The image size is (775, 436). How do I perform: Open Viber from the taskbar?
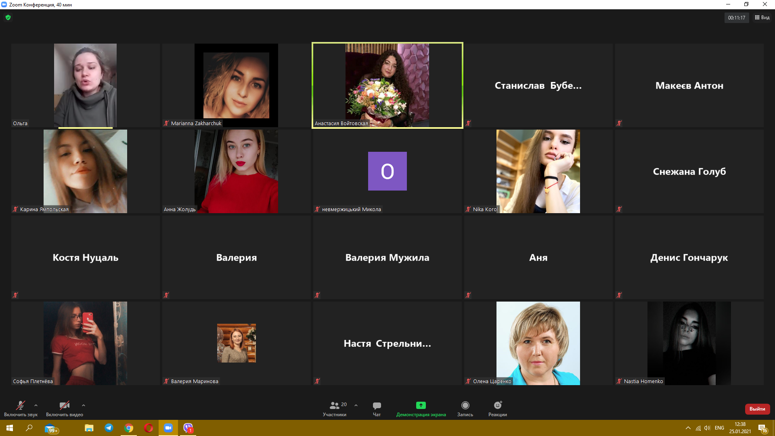point(188,428)
